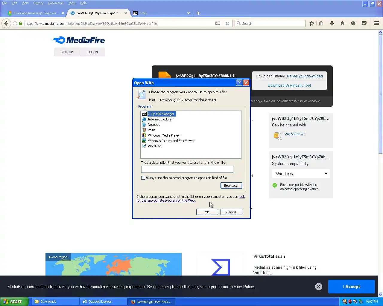Click the file description text field
Image resolution: width=383 pixels, height=306 pixels.
coord(187,169)
